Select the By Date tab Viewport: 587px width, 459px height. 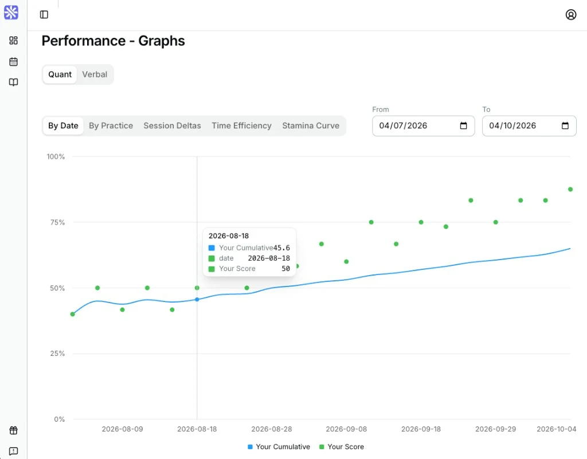pyautogui.click(x=63, y=125)
